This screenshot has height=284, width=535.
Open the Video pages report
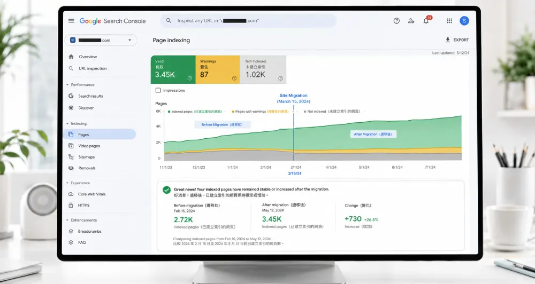(89, 146)
